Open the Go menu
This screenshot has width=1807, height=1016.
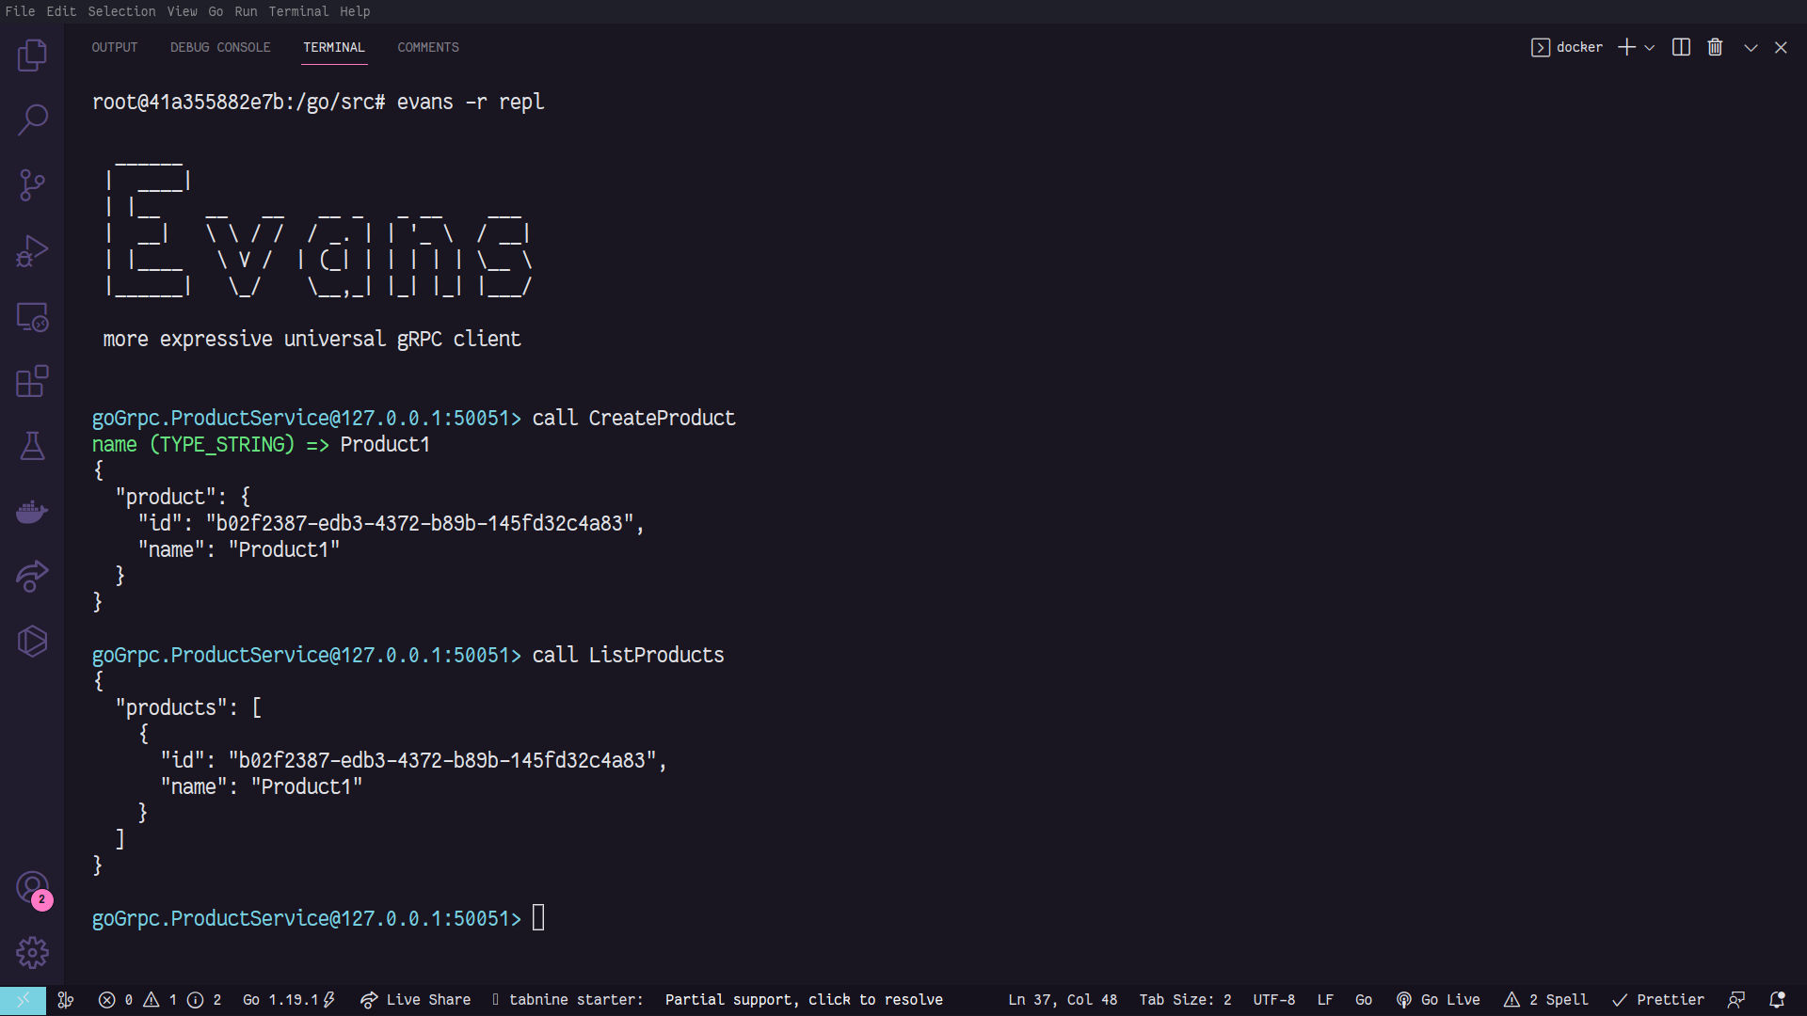point(216,11)
